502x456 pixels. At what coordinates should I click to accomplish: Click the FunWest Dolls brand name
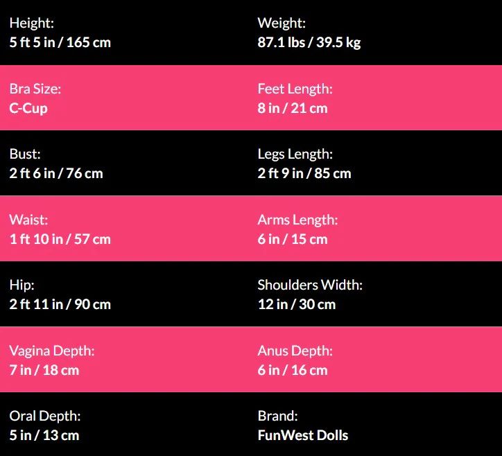(x=303, y=435)
